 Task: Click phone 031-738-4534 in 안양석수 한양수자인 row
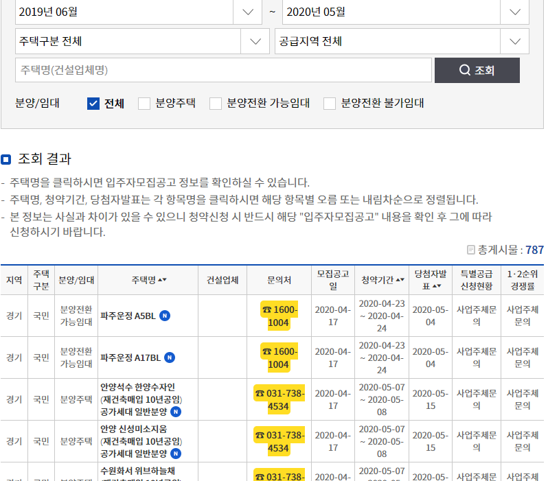click(x=279, y=399)
